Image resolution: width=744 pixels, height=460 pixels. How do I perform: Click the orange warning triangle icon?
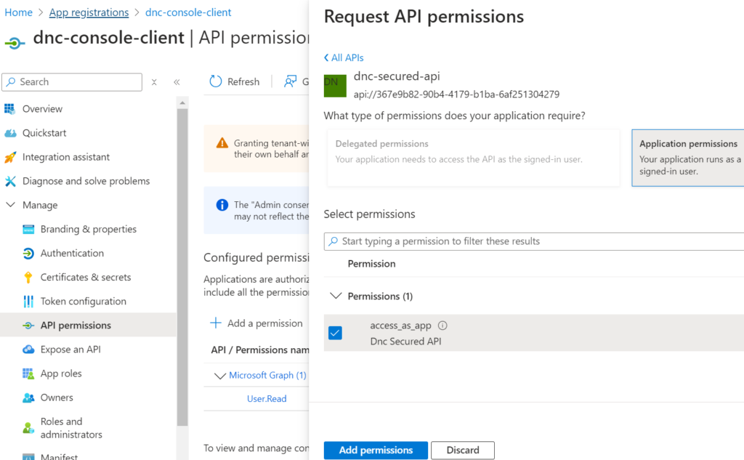[222, 143]
